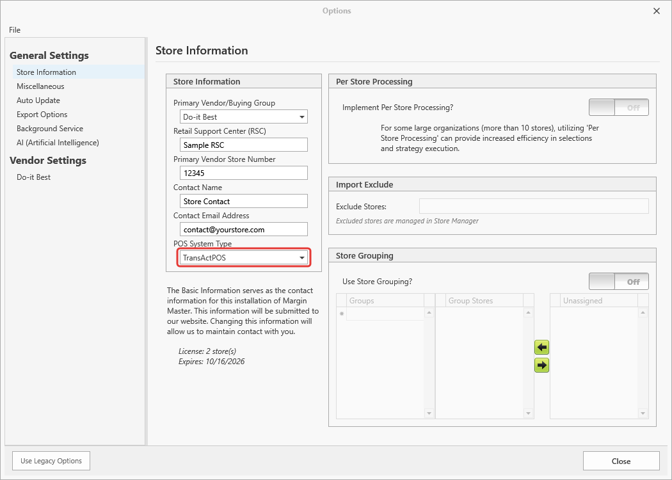Viewport: 672px width, 480px height.
Task: Click the green right arrow button
Action: [x=541, y=365]
